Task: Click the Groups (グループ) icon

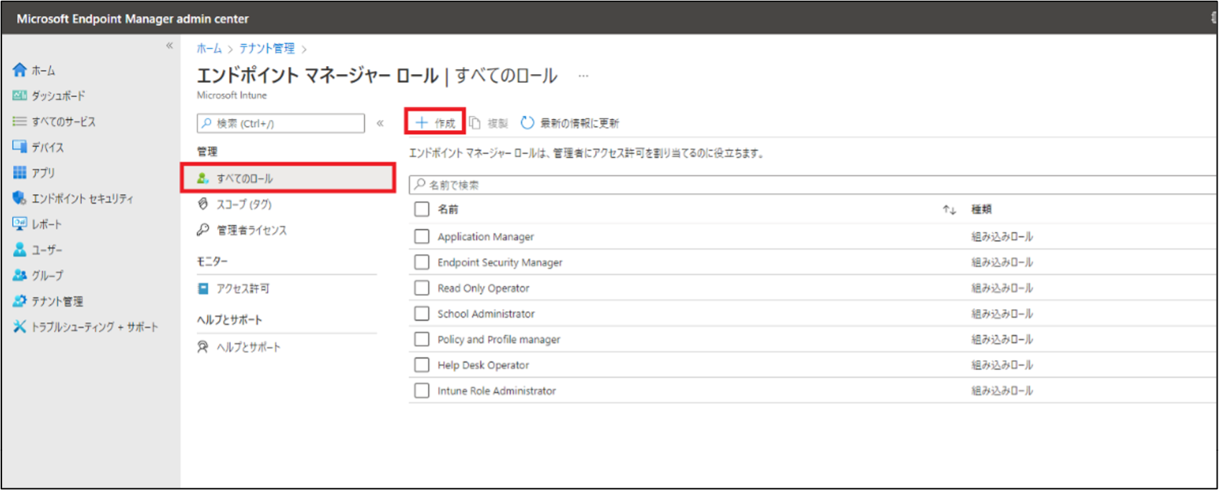Action: pyautogui.click(x=19, y=275)
